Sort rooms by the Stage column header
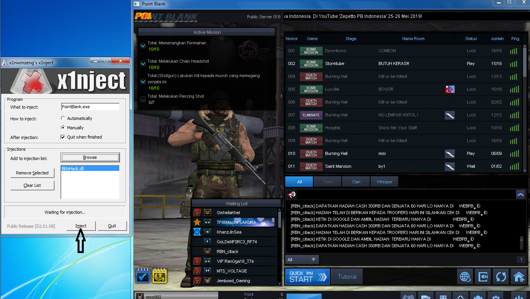The width and height of the screenshot is (530, 299). [351, 39]
